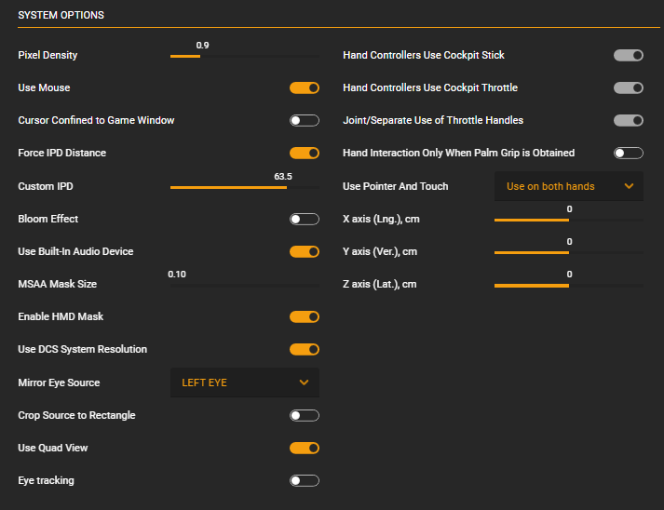Turn off Use Quad View

[x=304, y=448]
